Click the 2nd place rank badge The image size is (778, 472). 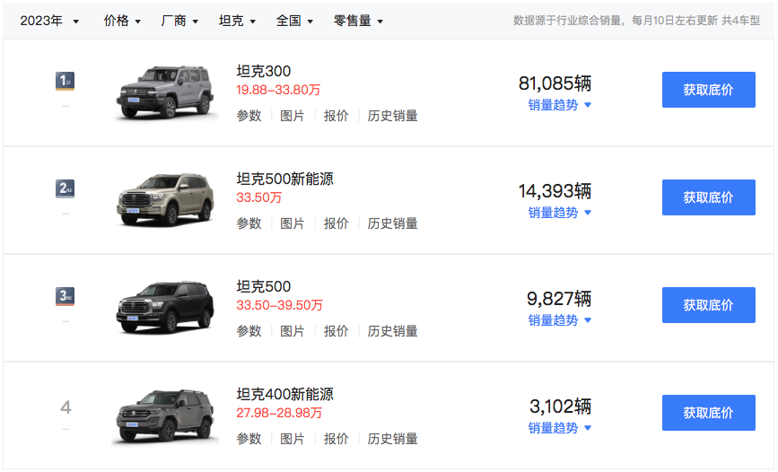(x=65, y=189)
